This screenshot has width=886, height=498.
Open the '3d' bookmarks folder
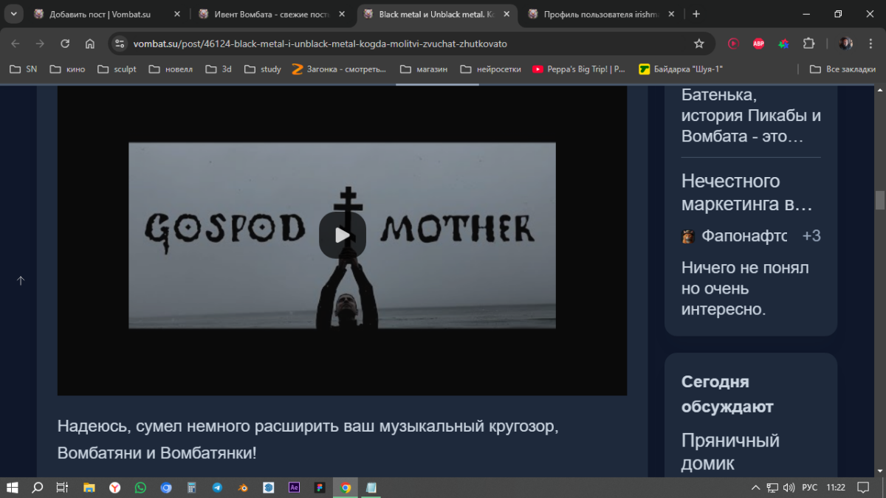tap(219, 69)
